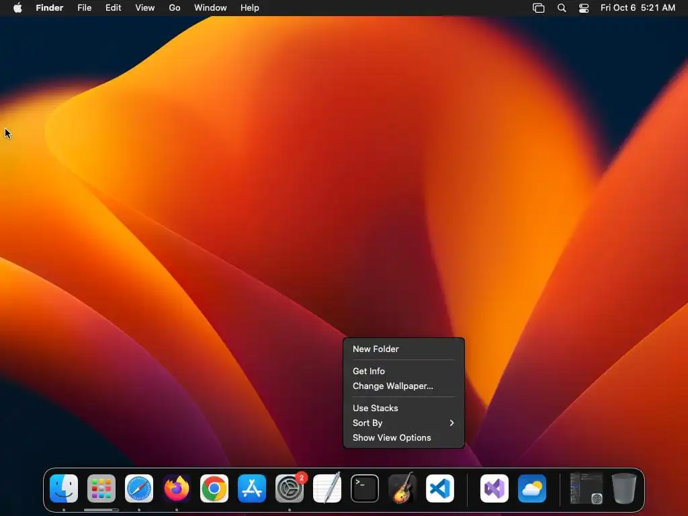The image size is (688, 516).
Task: Choose Change Wallpaper… option
Action: 404,386
